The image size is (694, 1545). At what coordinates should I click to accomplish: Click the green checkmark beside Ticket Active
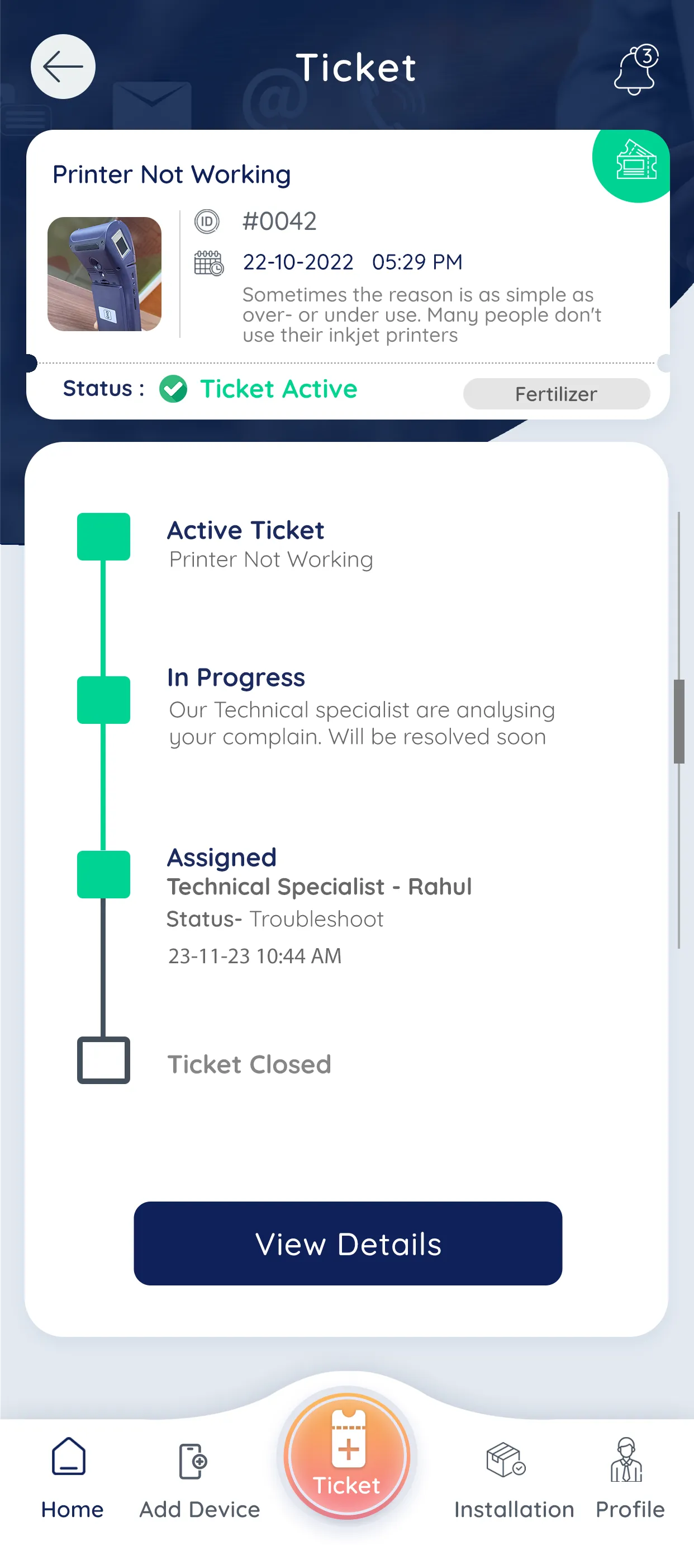tap(173, 389)
